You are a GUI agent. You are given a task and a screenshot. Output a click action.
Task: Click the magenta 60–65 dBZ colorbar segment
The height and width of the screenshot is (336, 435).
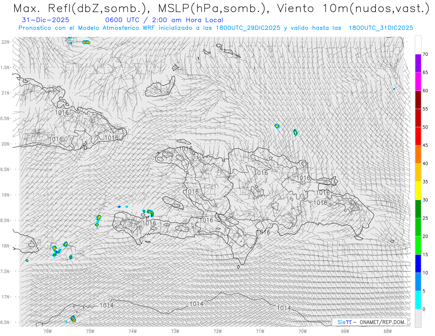tap(418, 81)
